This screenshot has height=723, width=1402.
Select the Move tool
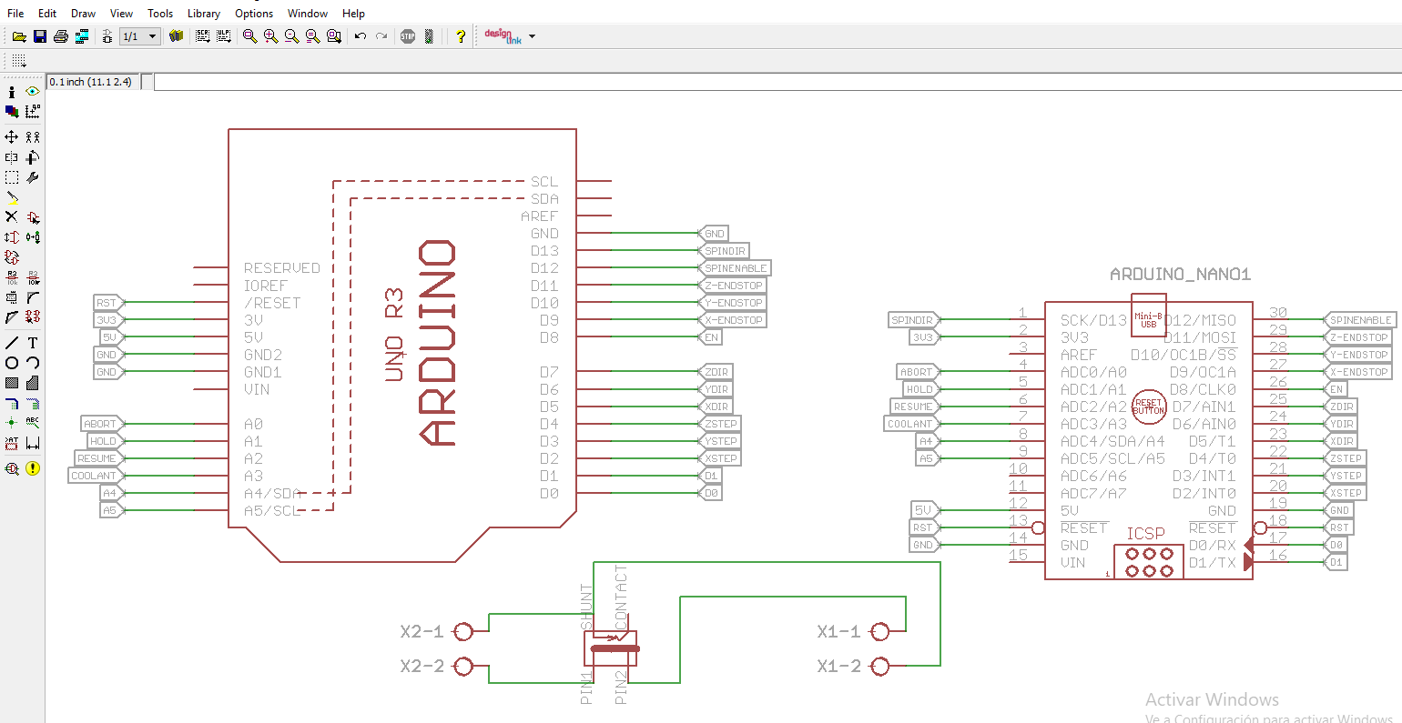12,136
